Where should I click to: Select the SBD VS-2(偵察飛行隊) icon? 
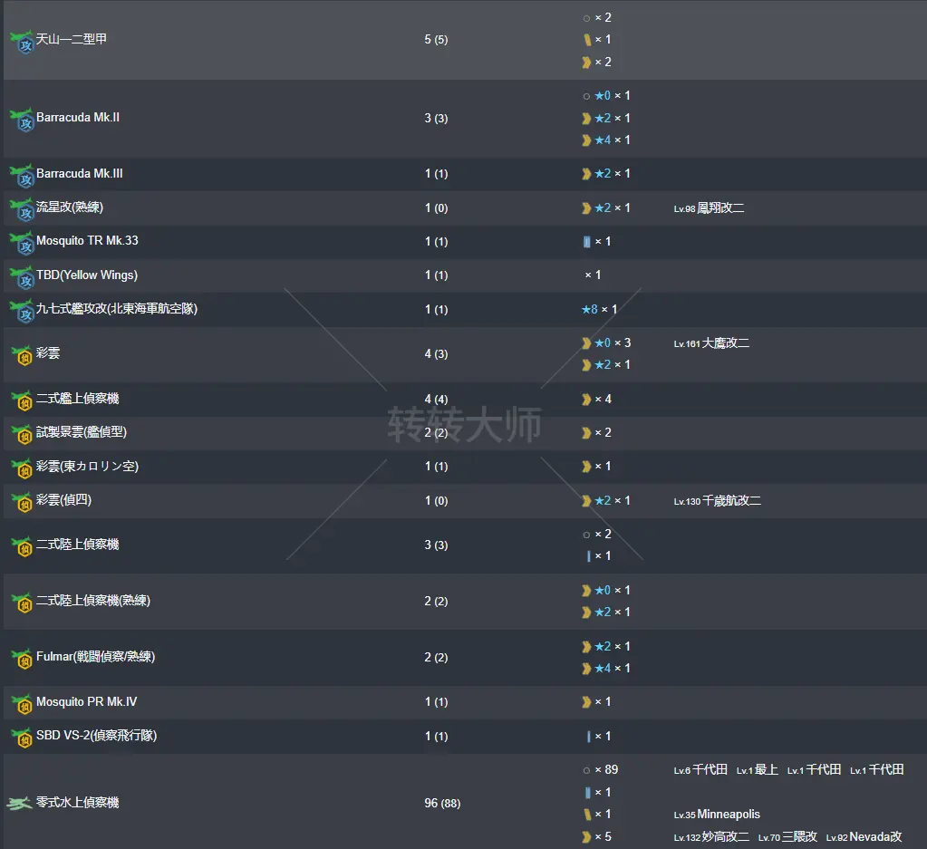[x=21, y=737]
